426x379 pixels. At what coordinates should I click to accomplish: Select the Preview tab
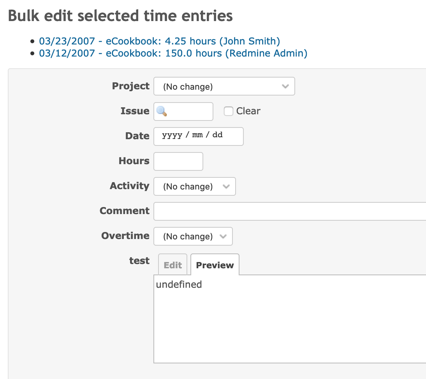[215, 265]
